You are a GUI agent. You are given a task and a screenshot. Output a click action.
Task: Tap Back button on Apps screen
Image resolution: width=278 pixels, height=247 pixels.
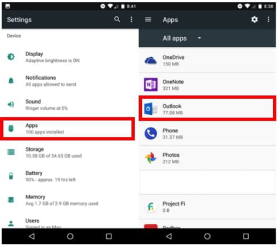(x=169, y=236)
